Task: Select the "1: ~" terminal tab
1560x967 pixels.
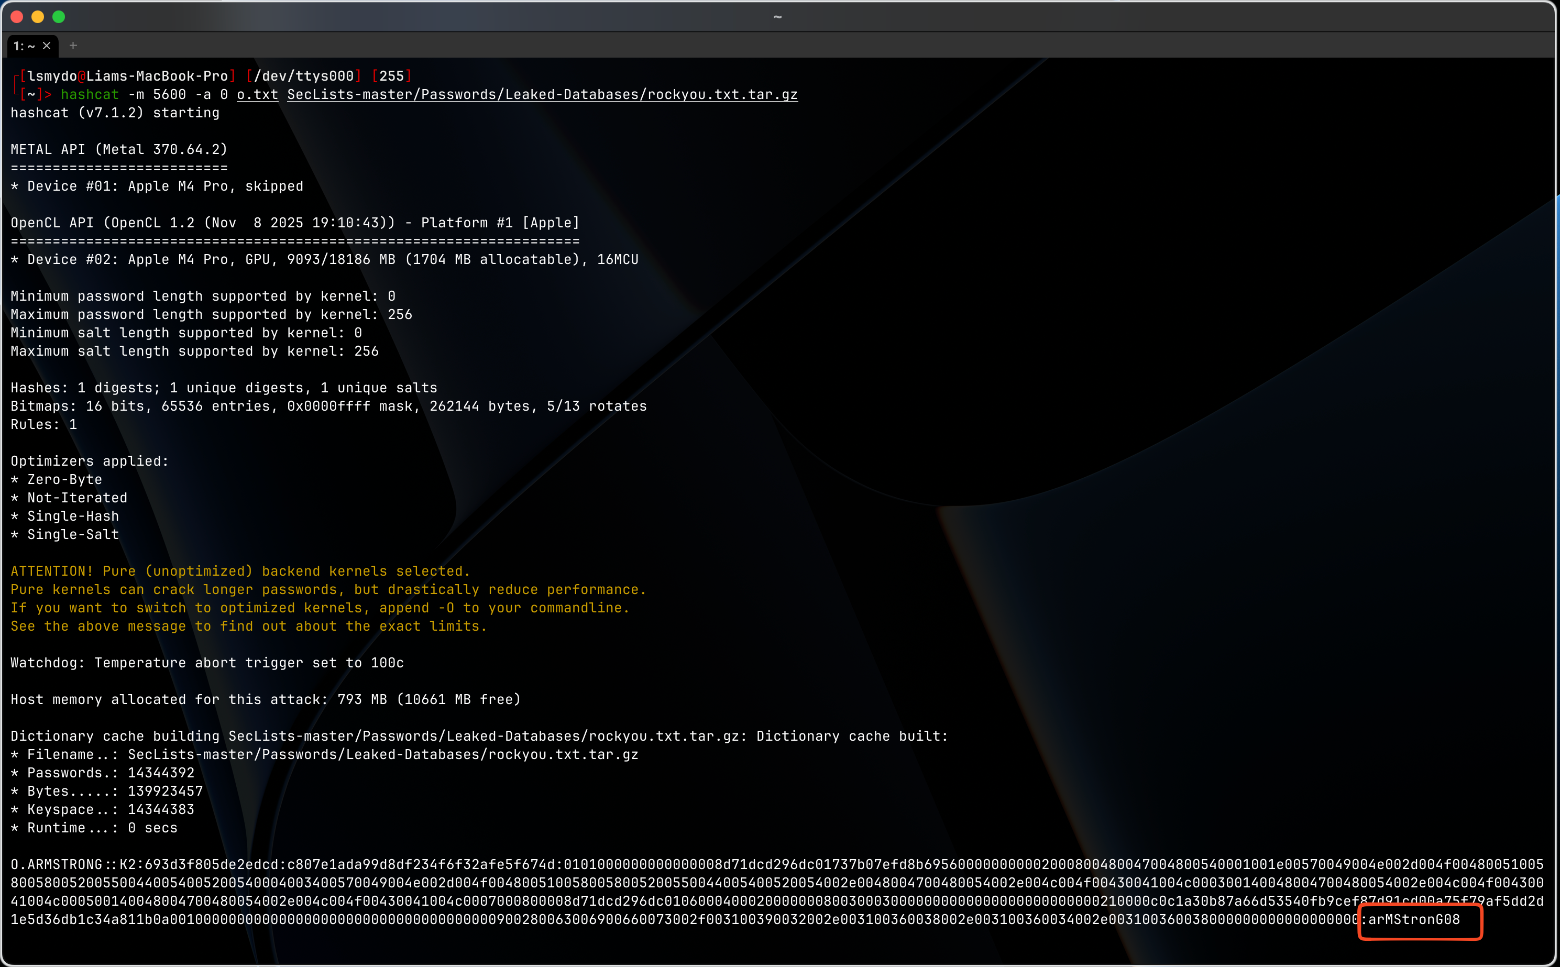Action: (x=24, y=46)
